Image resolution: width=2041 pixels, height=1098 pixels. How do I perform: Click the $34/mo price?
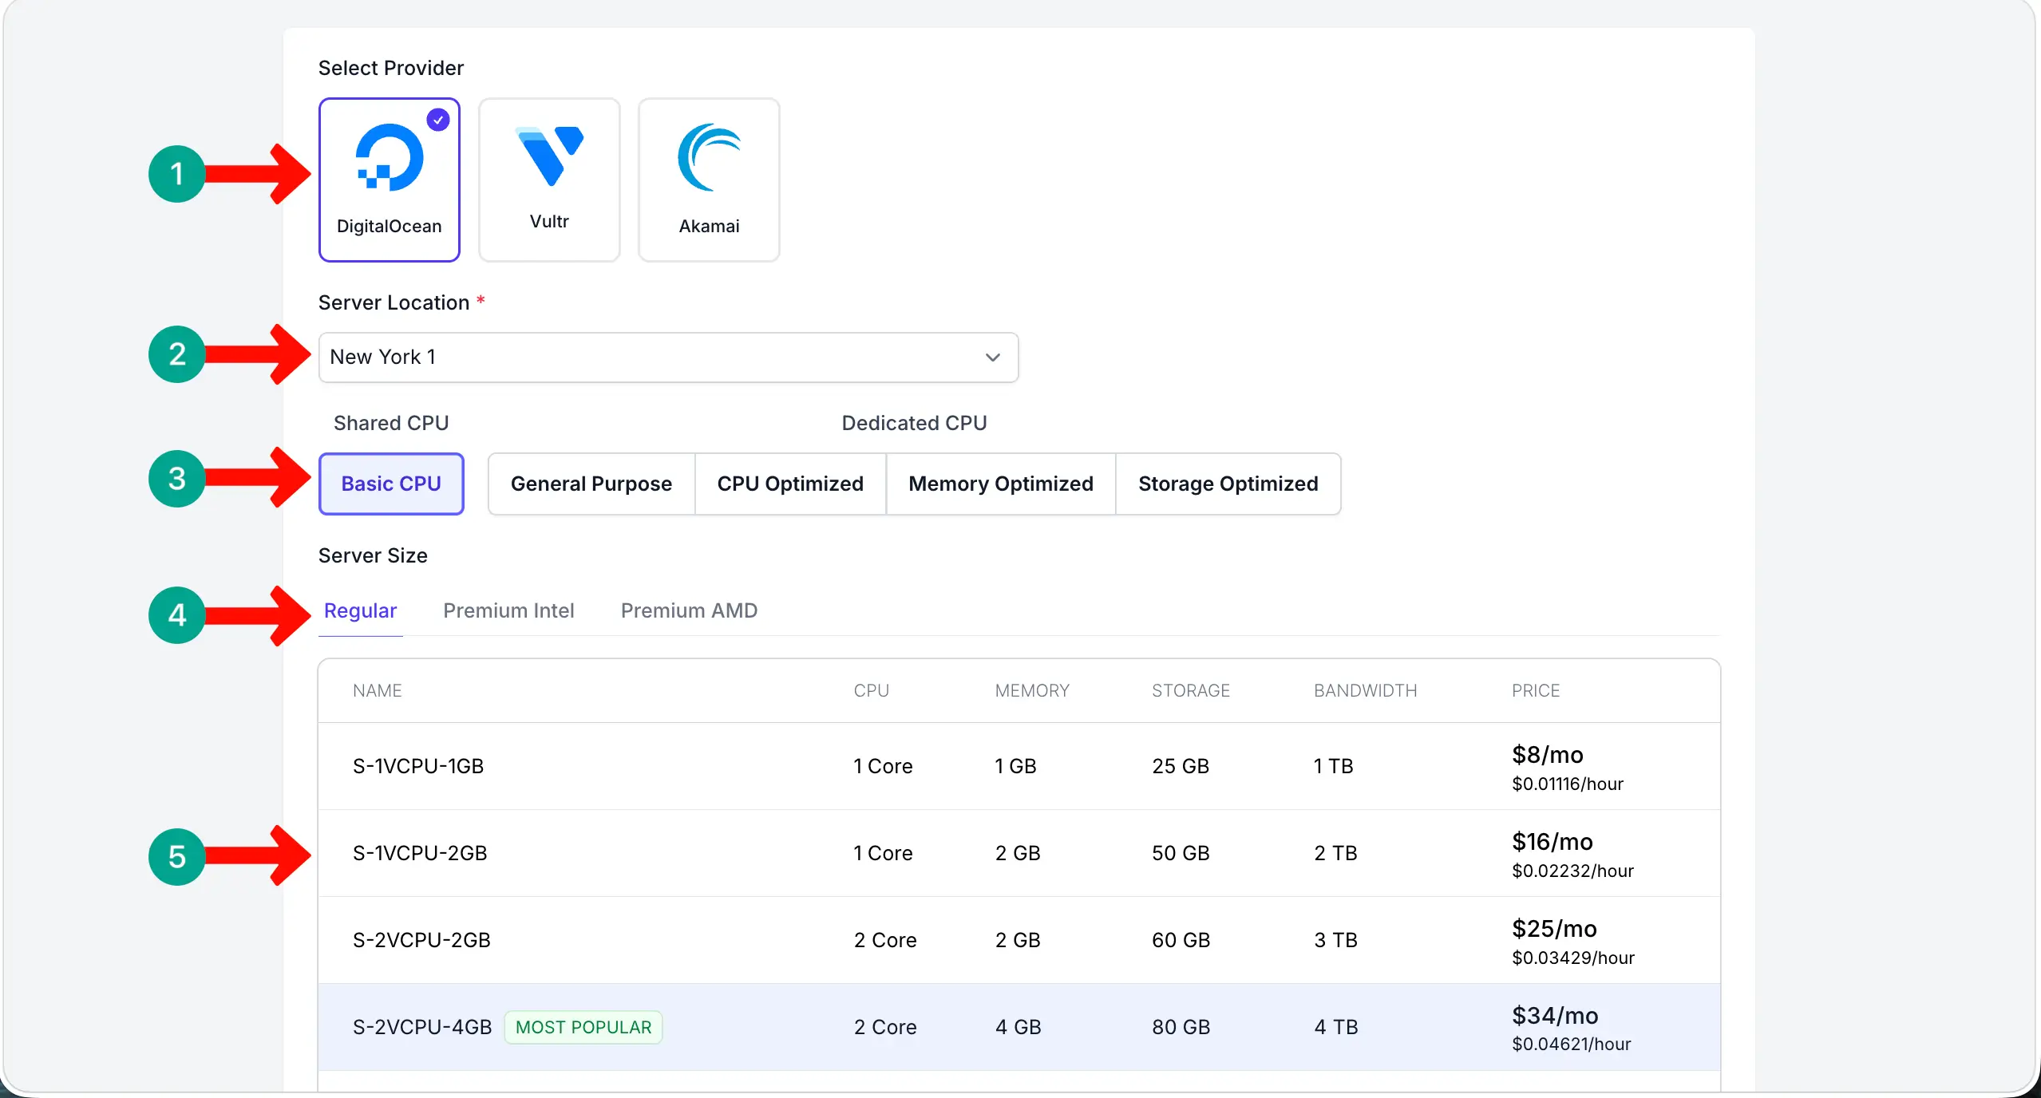pos(1555,1015)
